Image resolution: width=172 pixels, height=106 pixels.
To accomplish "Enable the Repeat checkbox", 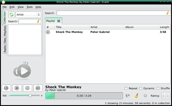I will tap(126, 88).
